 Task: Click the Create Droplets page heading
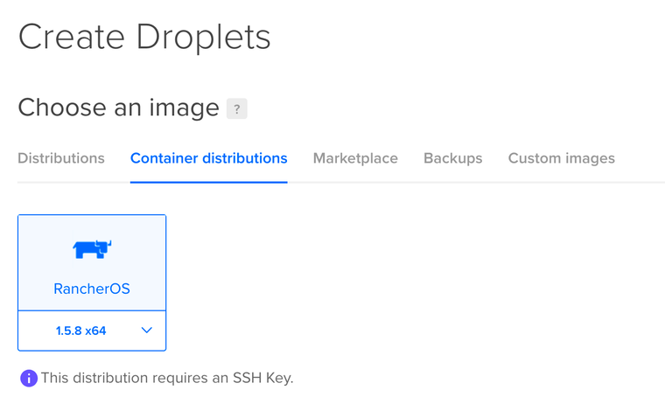click(144, 38)
